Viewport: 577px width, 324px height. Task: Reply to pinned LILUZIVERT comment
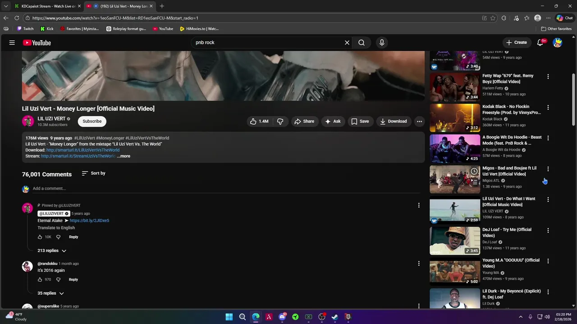point(73,237)
